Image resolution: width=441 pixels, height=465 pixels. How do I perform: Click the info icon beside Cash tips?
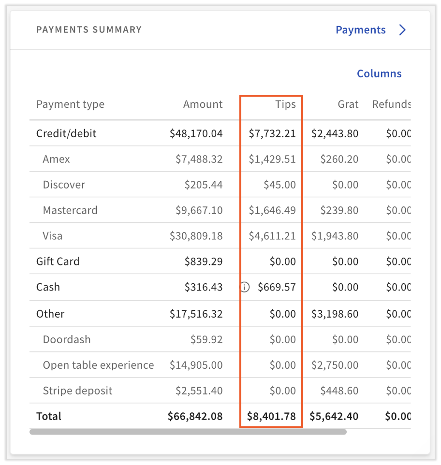click(245, 287)
